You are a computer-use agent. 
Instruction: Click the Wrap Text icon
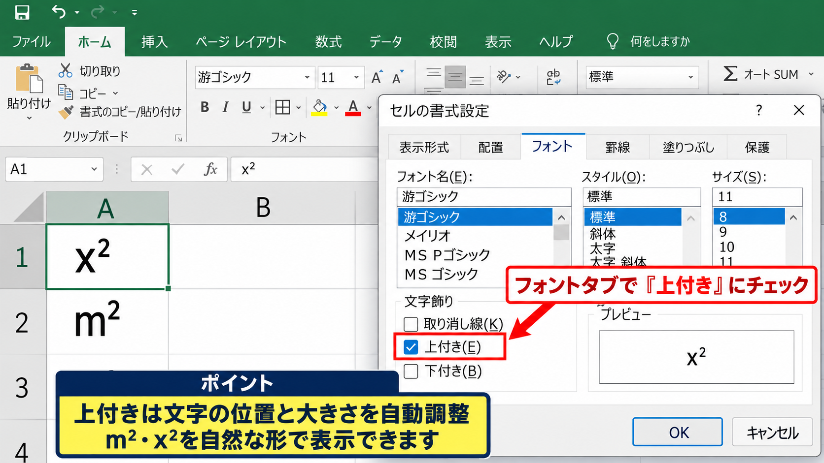coord(553,77)
